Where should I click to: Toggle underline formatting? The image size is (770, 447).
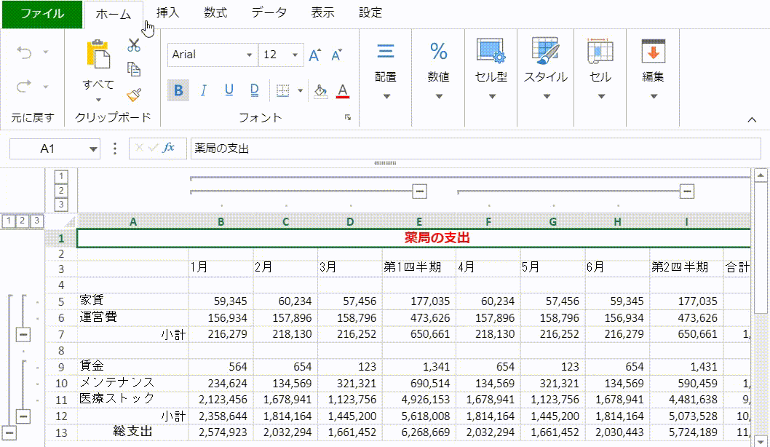pyautogui.click(x=229, y=90)
